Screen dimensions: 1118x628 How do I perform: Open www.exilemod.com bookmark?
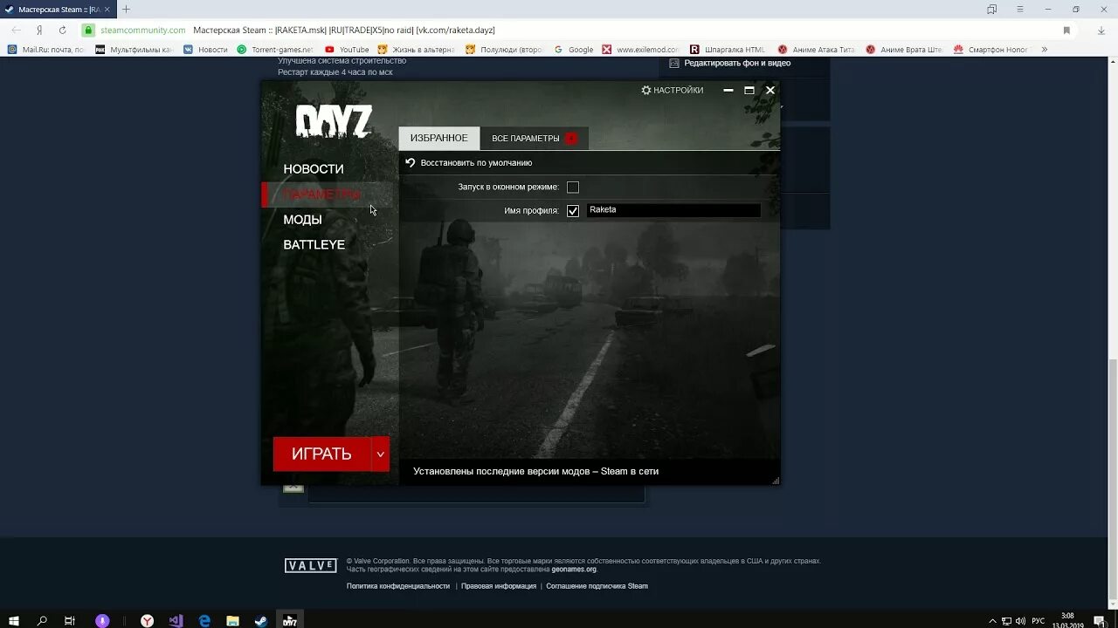click(641, 50)
